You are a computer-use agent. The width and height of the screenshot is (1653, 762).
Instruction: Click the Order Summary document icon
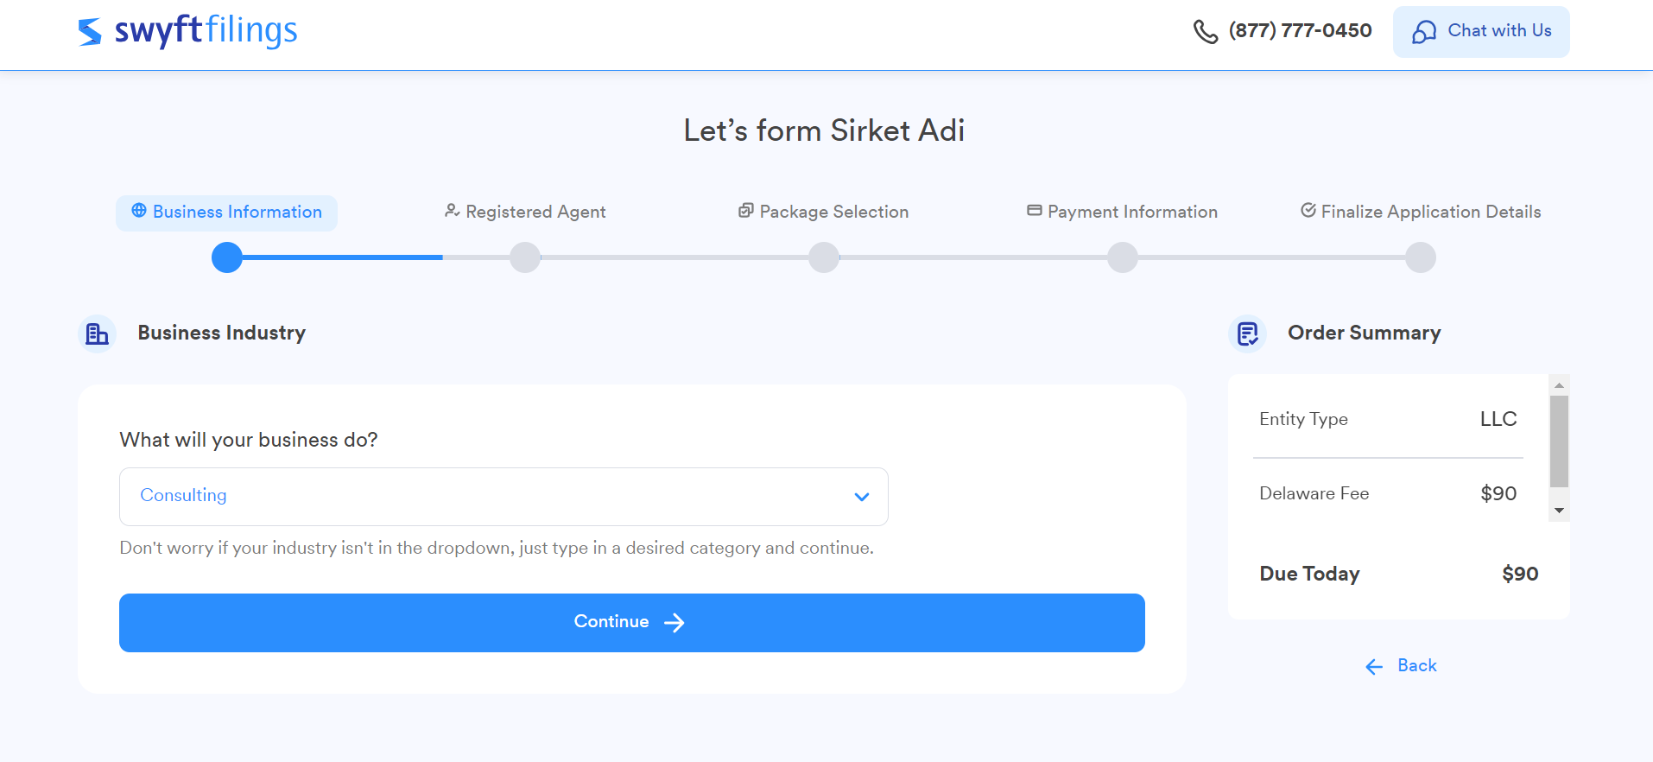(x=1248, y=333)
